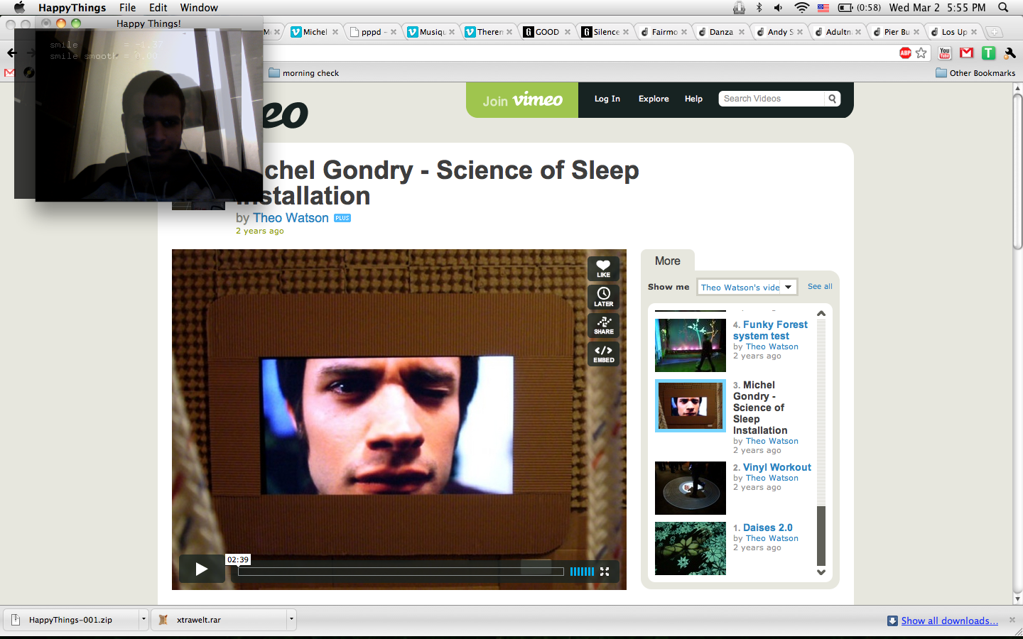Click the Like heart icon on video
Viewport: 1023px width, 639px height.
[603, 268]
